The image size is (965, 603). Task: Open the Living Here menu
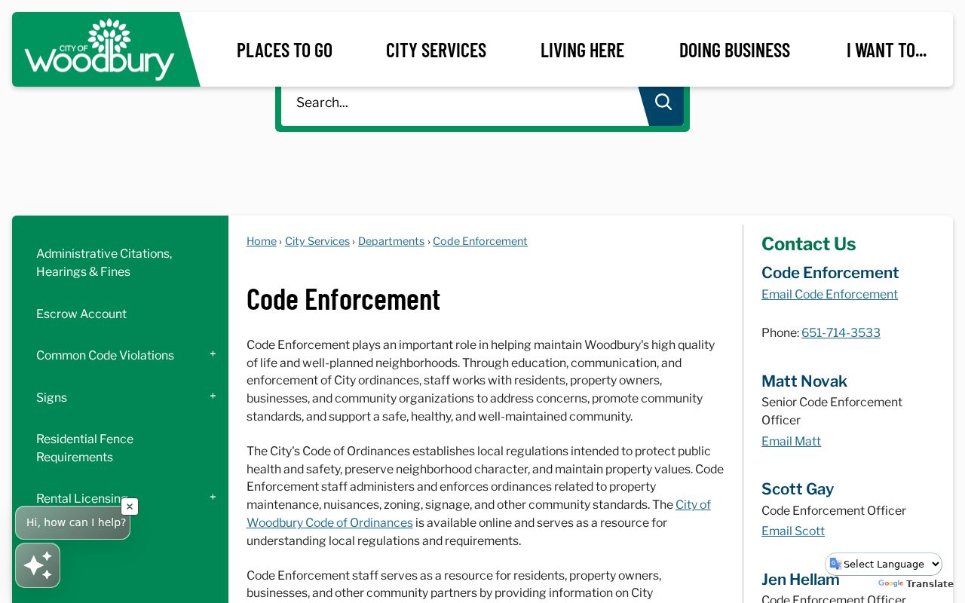point(582,50)
